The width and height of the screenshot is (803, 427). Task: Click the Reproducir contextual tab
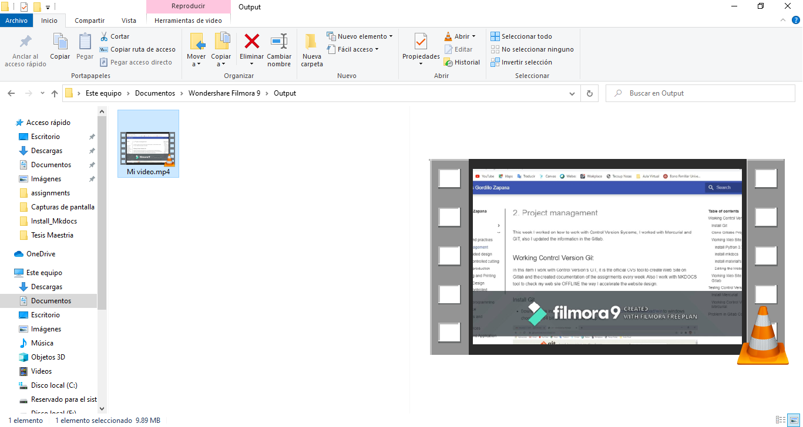coord(188,6)
